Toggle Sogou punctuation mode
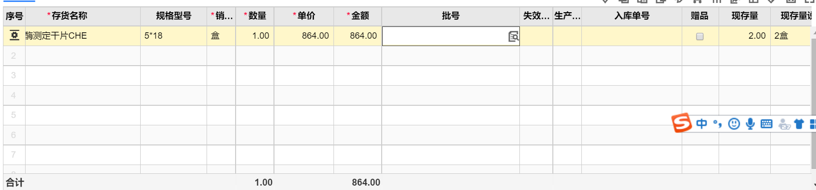Screen dimensions: 816x190 [x=718, y=124]
